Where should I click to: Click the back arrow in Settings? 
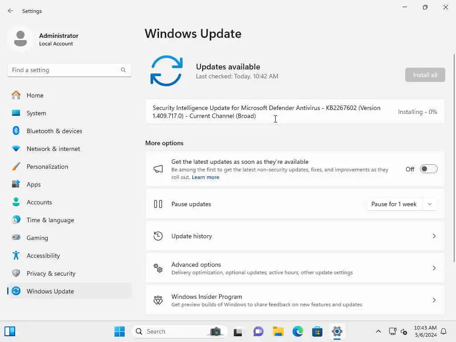(11, 11)
